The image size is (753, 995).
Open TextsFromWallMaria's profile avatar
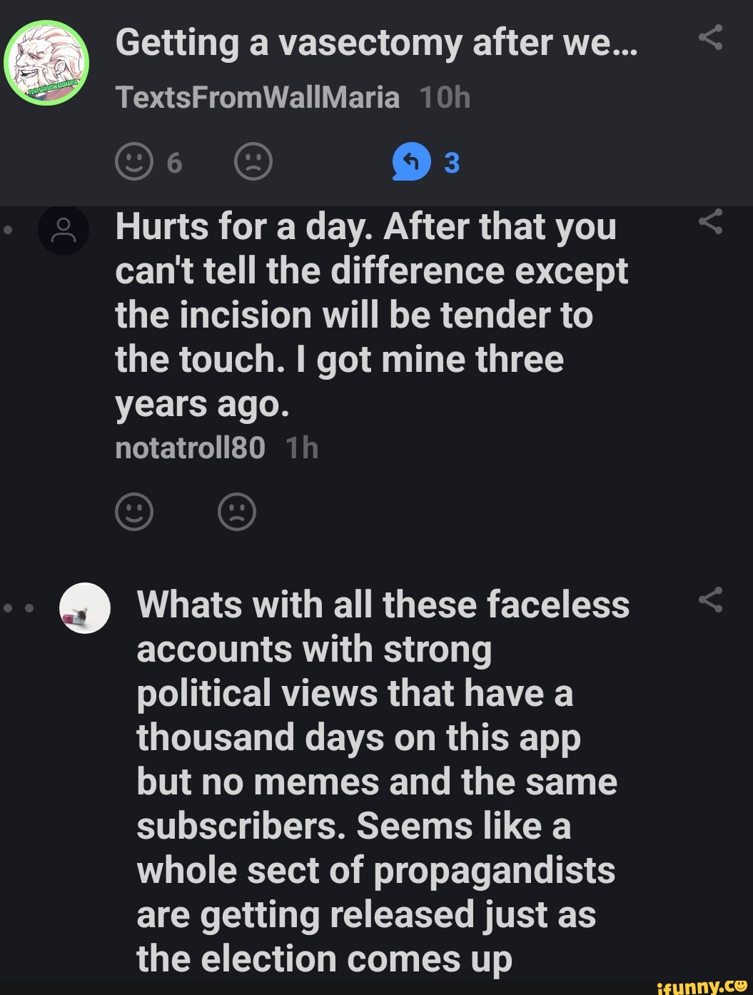point(46,63)
